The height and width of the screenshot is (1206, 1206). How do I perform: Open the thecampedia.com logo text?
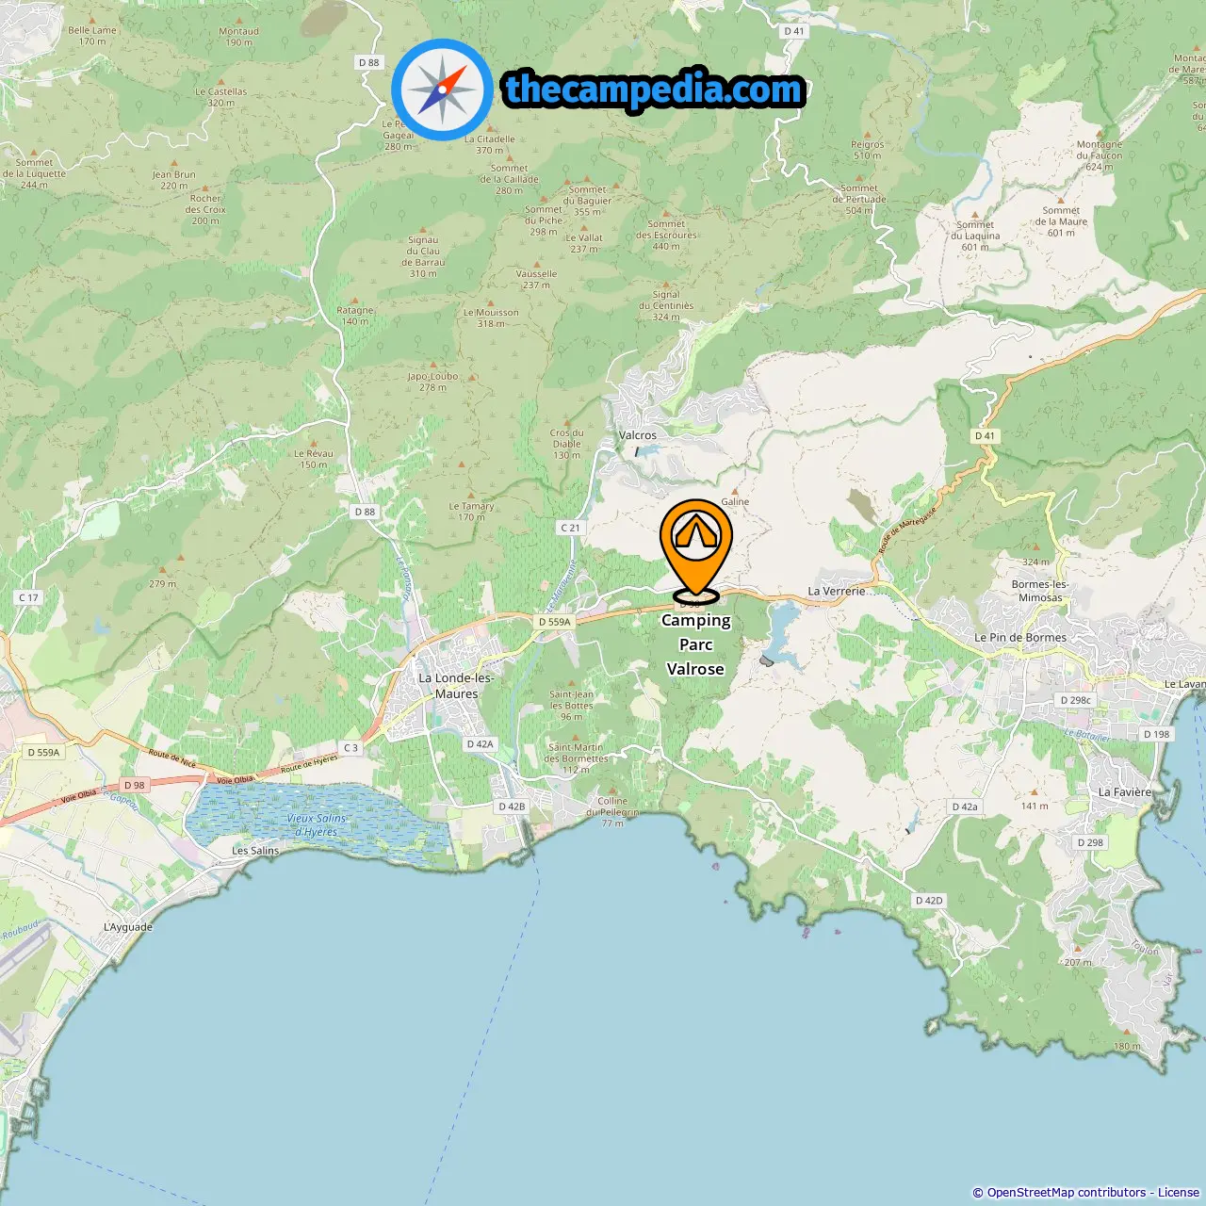654,90
